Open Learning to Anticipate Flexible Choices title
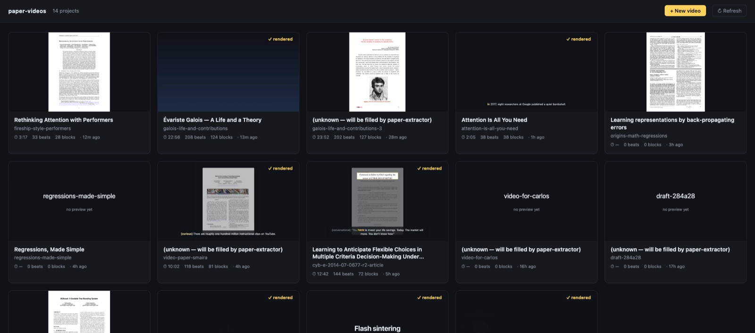Screen dimensions: 755x333 click(x=368, y=253)
